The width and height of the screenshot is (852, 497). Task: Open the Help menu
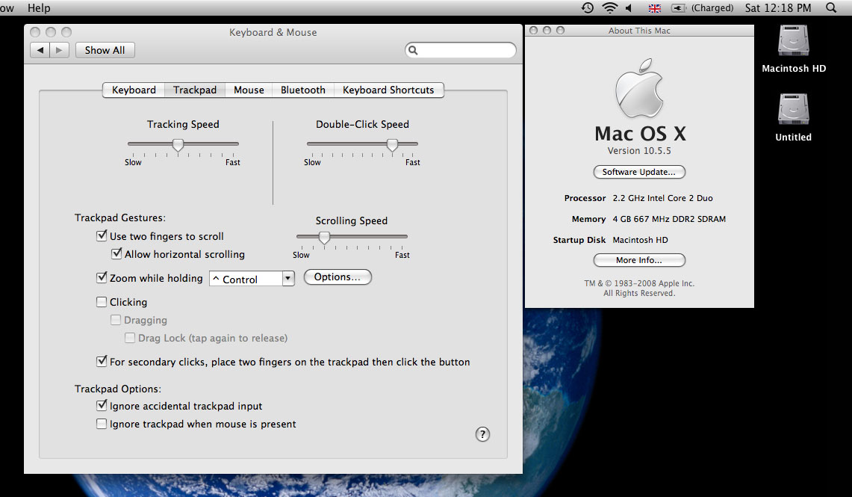39,7
